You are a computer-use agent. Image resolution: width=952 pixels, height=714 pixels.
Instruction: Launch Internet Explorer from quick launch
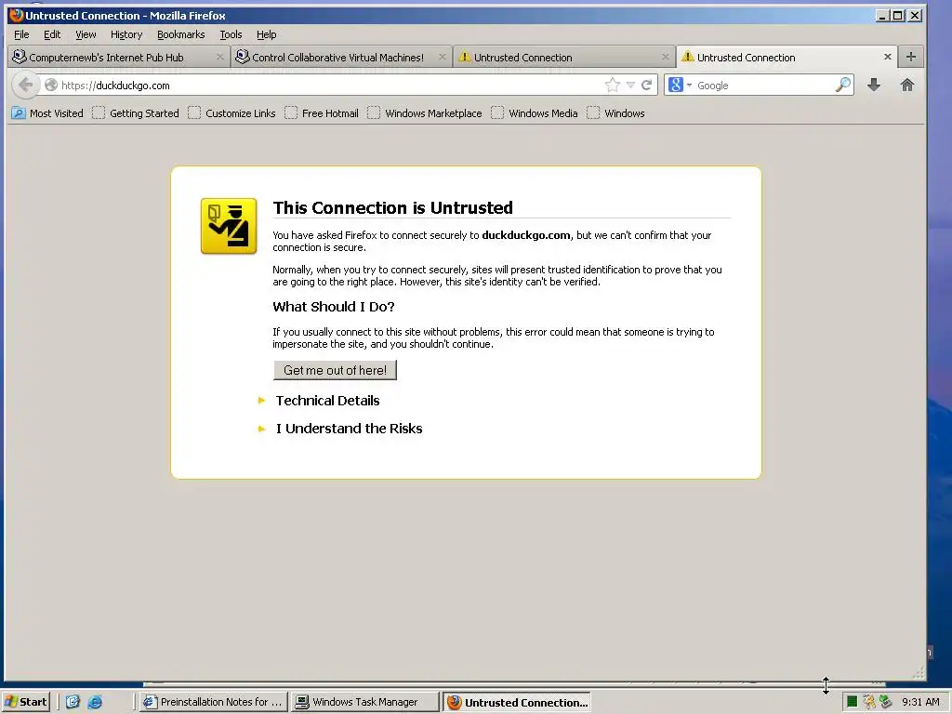pyautogui.click(x=95, y=702)
